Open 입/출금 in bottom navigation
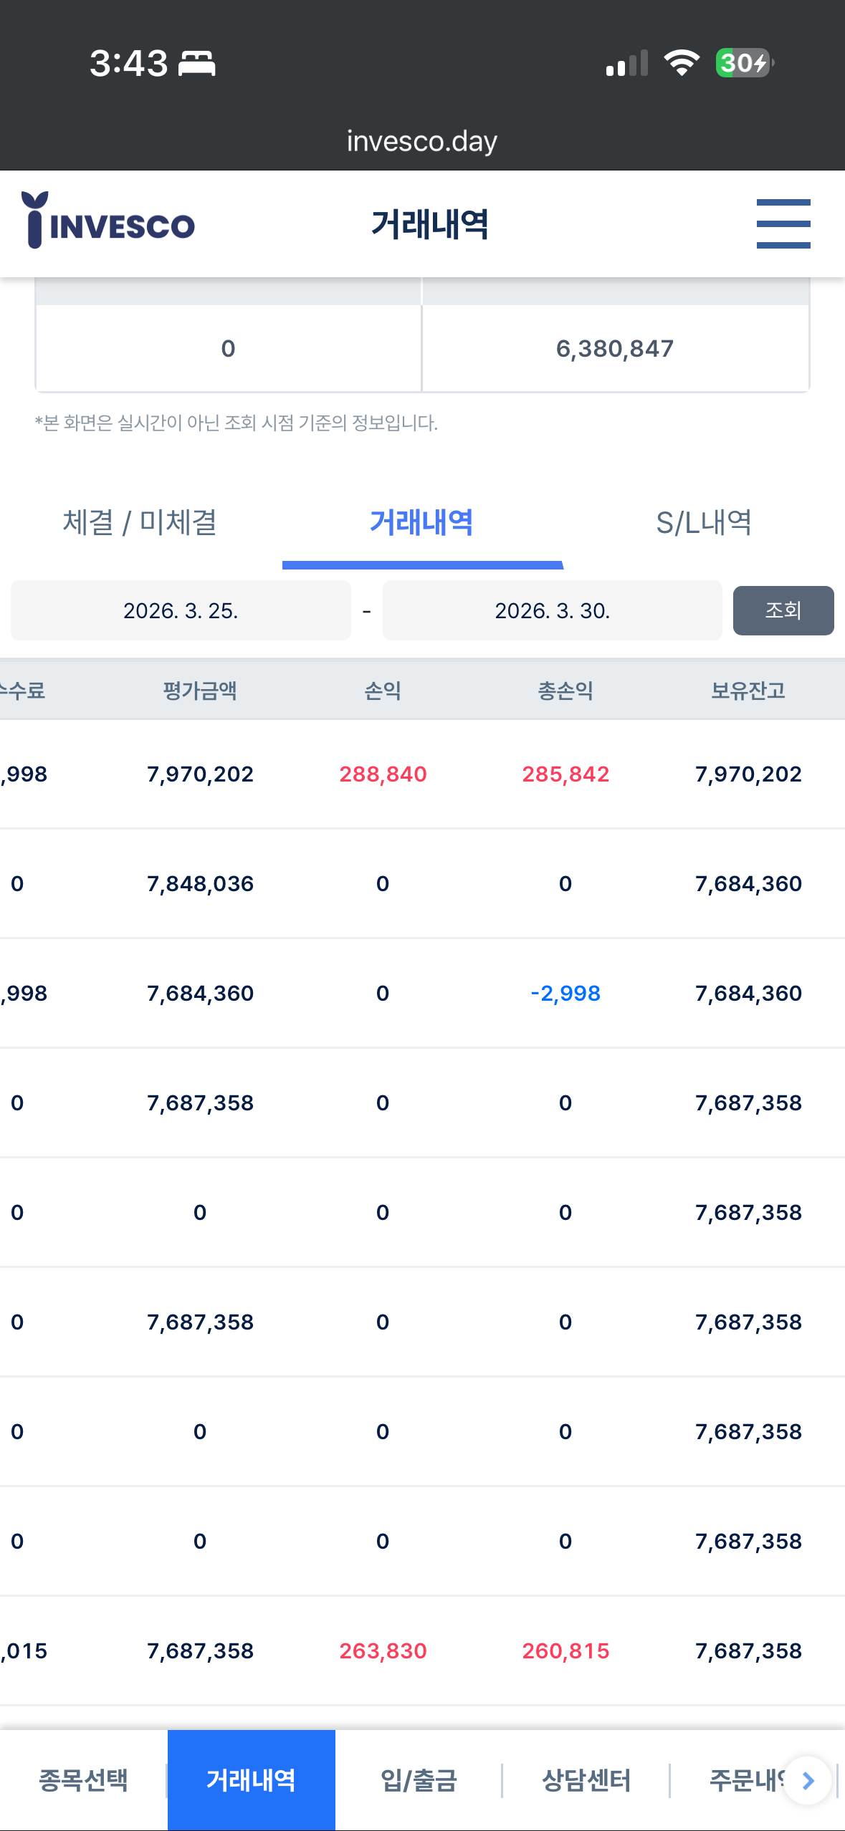The image size is (845, 1831). coord(419,1781)
